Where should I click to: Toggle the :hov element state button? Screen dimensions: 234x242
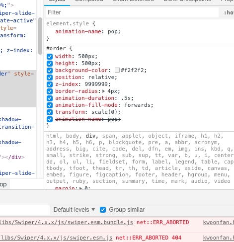[229, 12]
